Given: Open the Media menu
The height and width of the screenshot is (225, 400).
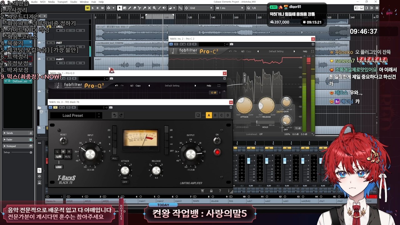Looking at the screenshot, I should point(52,2).
